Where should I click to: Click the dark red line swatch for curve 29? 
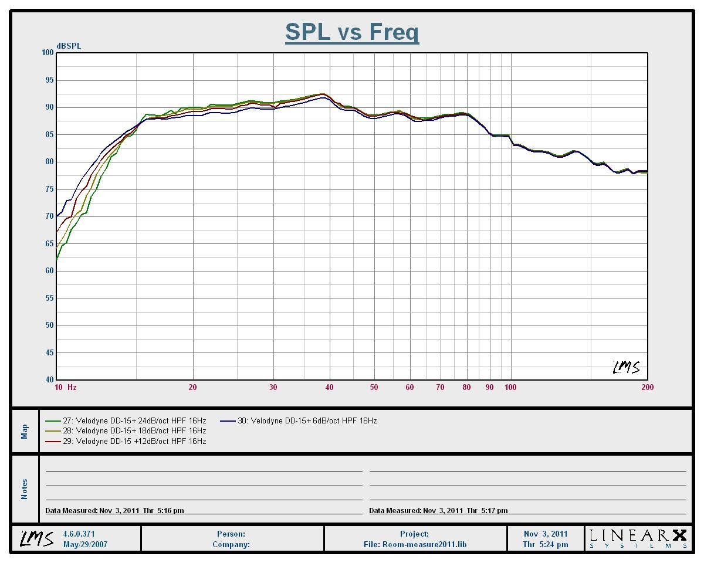click(x=53, y=441)
